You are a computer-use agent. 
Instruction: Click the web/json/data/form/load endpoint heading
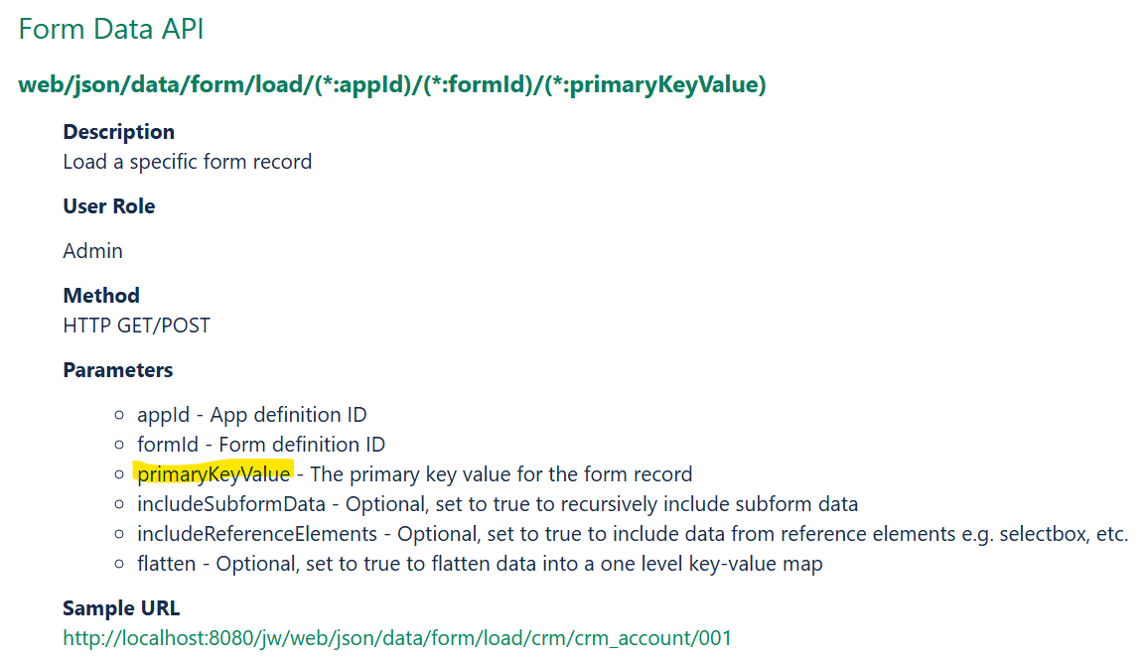click(392, 84)
